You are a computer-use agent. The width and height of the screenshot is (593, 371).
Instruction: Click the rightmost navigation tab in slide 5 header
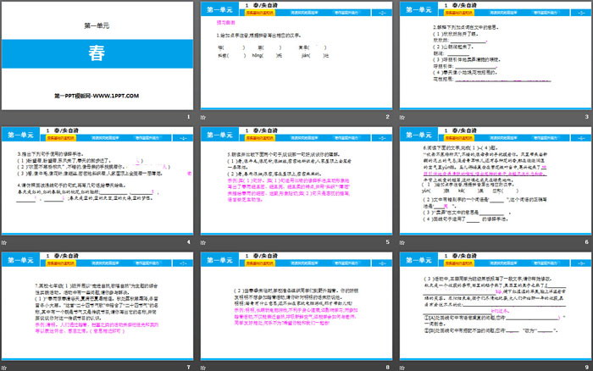point(344,137)
